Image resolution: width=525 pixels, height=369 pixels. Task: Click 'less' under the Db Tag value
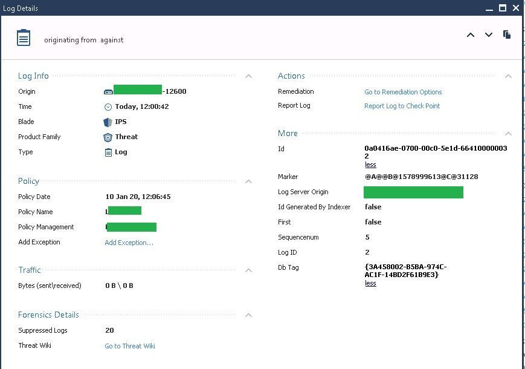(370, 283)
